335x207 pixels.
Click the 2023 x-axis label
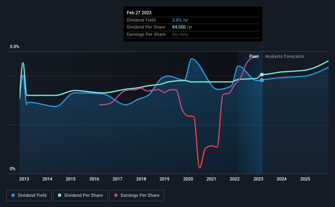(x=258, y=179)
